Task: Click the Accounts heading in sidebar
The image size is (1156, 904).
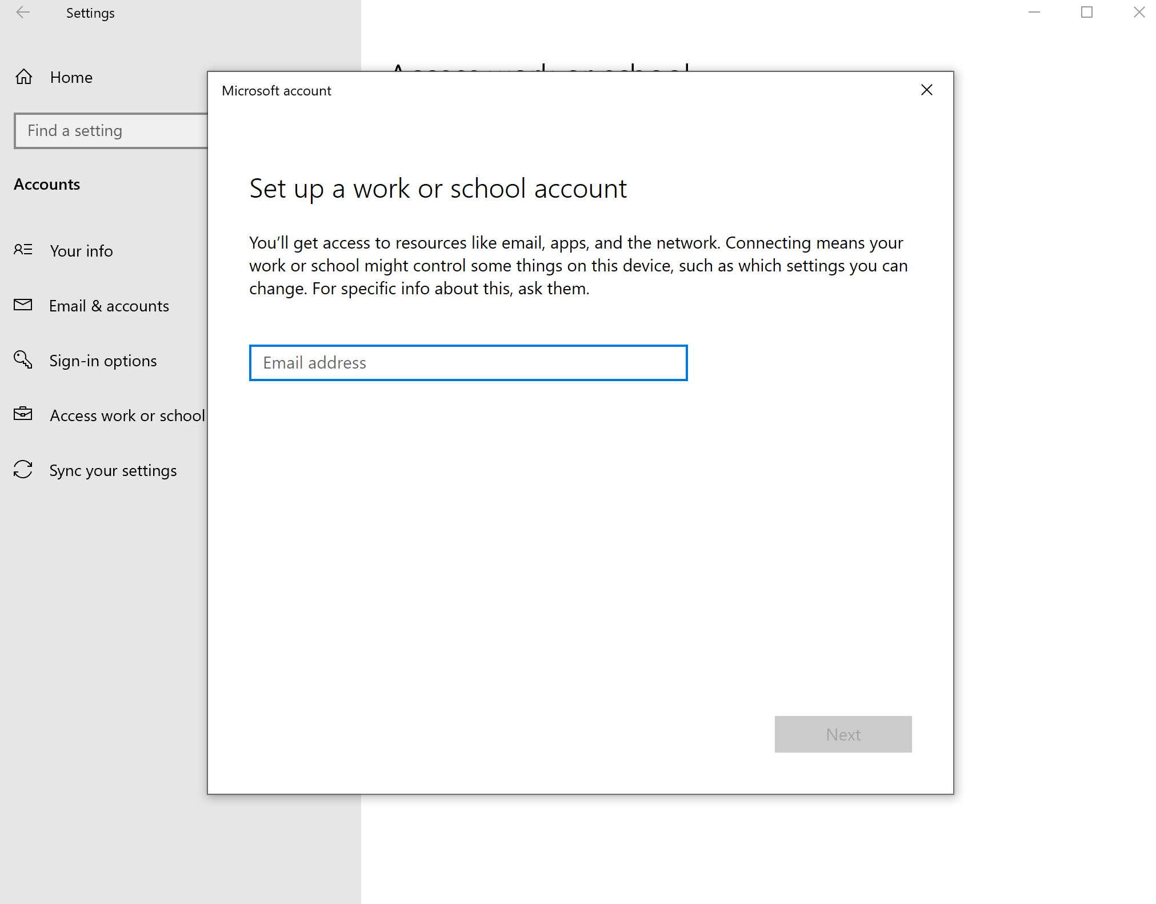Action: point(47,184)
